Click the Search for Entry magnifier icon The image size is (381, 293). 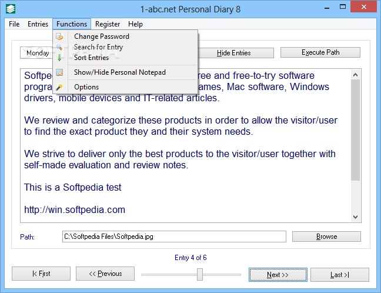tap(59, 46)
